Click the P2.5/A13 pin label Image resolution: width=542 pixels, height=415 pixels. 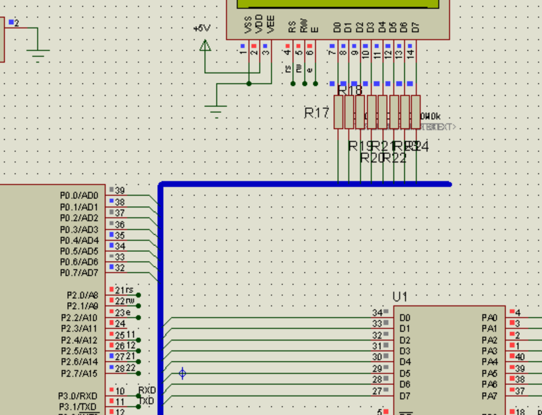pyautogui.click(x=80, y=351)
